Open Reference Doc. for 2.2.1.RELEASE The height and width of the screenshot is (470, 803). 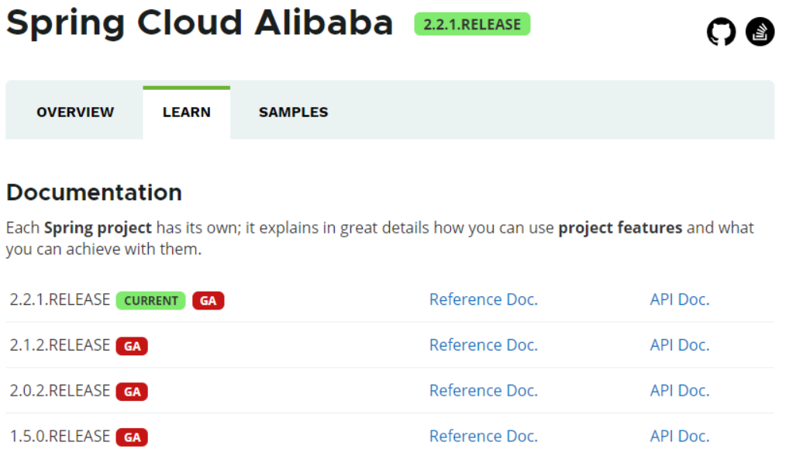[484, 299]
